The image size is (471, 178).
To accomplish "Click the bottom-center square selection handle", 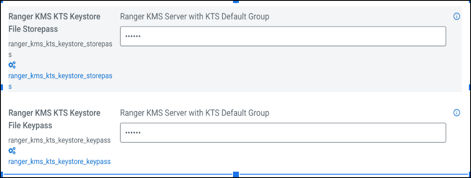I will 236,174.
